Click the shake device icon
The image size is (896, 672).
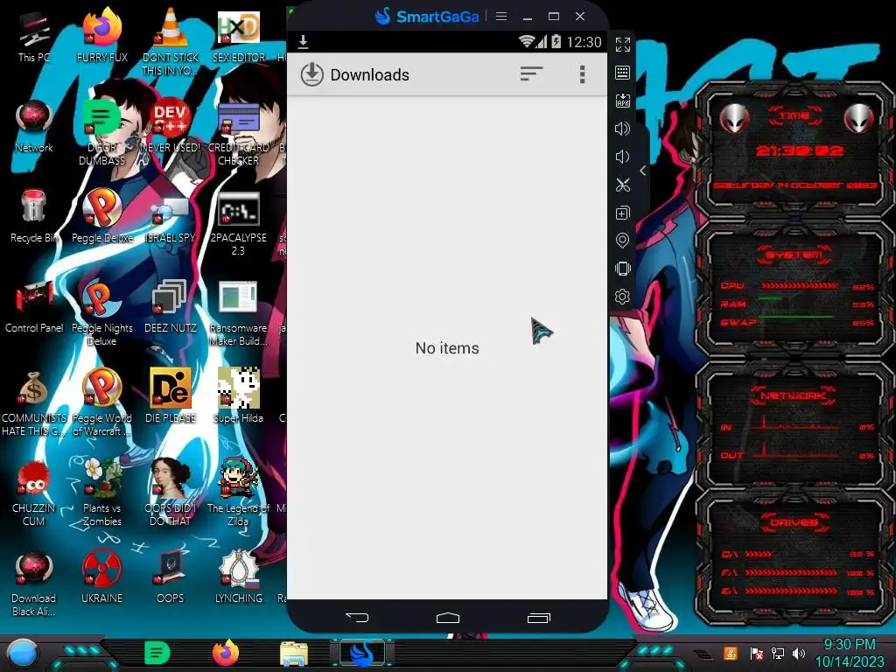[622, 269]
